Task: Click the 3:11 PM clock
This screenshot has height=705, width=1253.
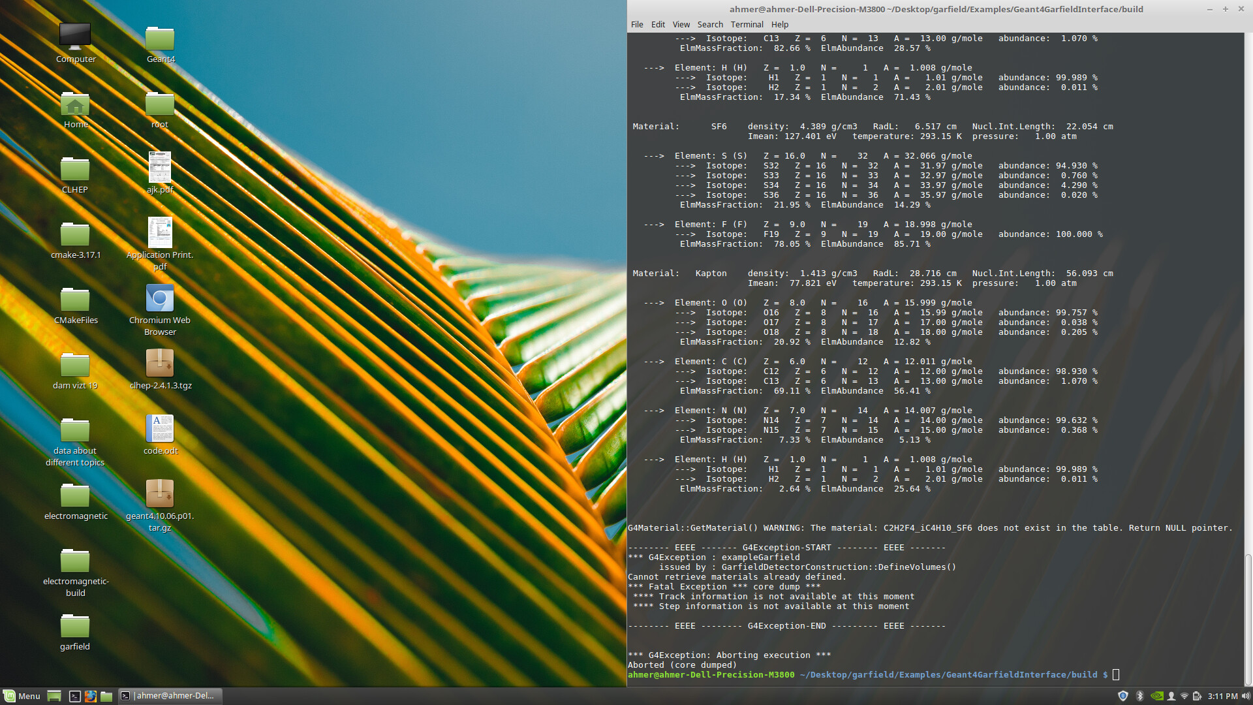Action: [x=1222, y=696]
